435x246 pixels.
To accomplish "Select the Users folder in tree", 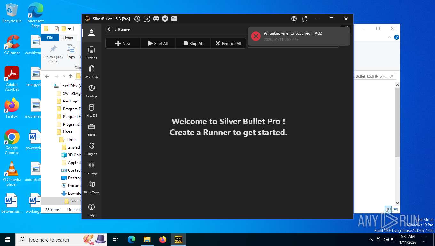I will (65, 132).
